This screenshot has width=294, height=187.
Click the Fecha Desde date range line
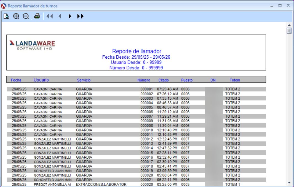click(136, 57)
